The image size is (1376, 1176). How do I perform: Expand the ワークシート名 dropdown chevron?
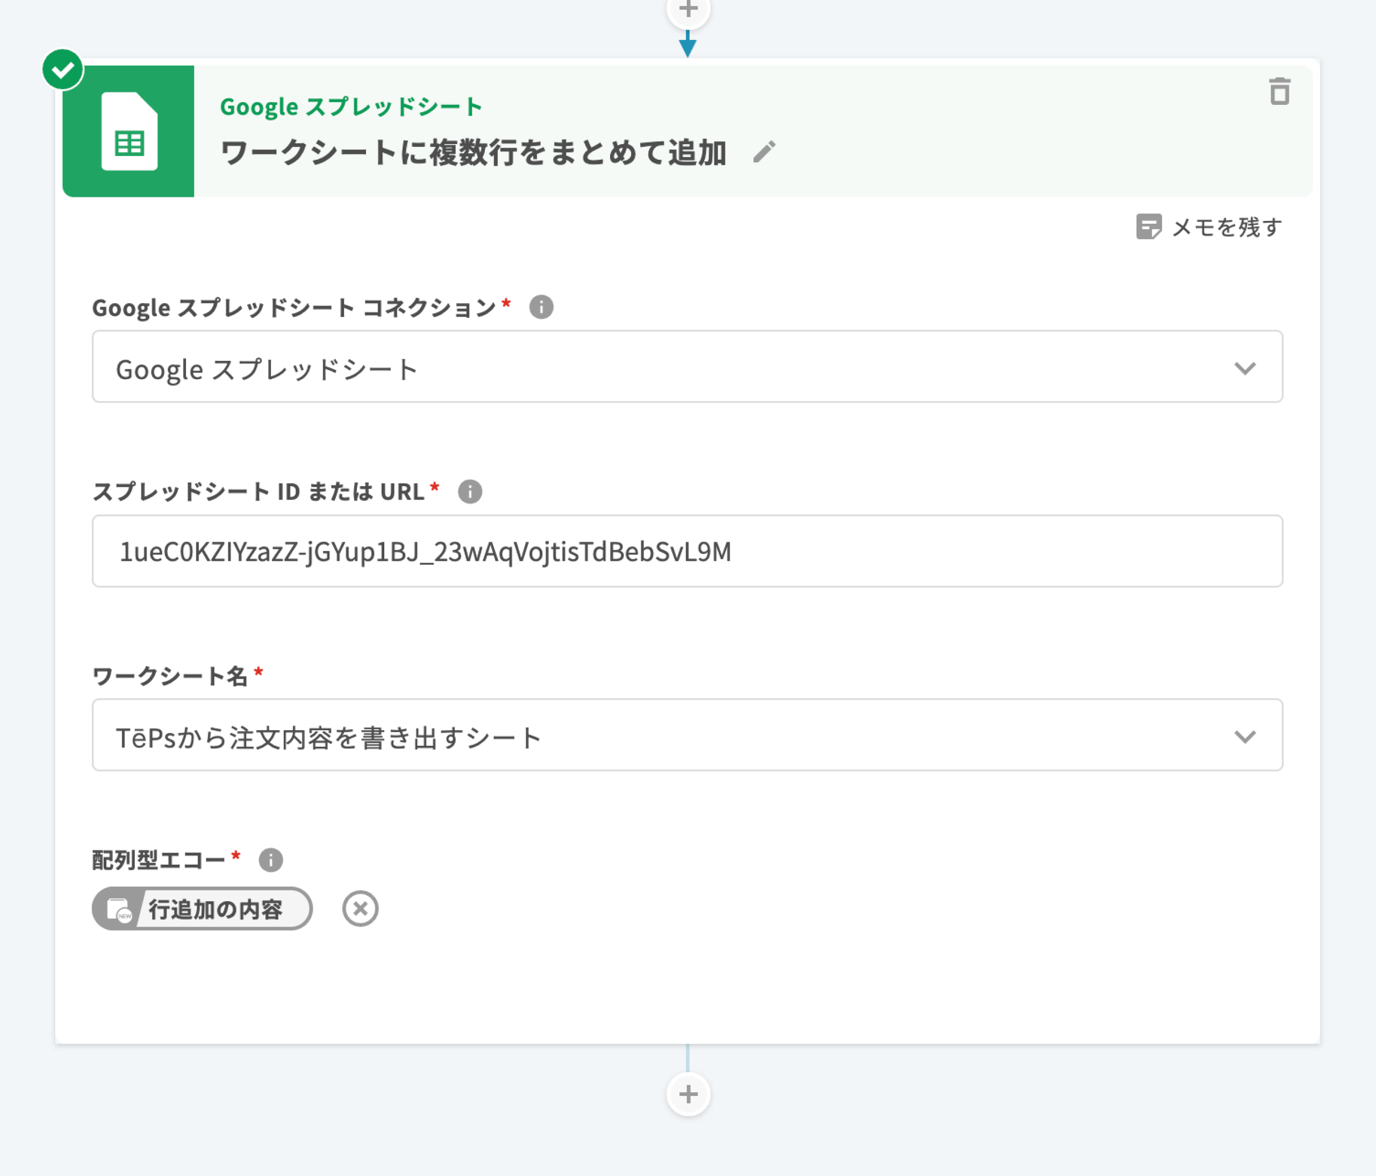click(1244, 736)
